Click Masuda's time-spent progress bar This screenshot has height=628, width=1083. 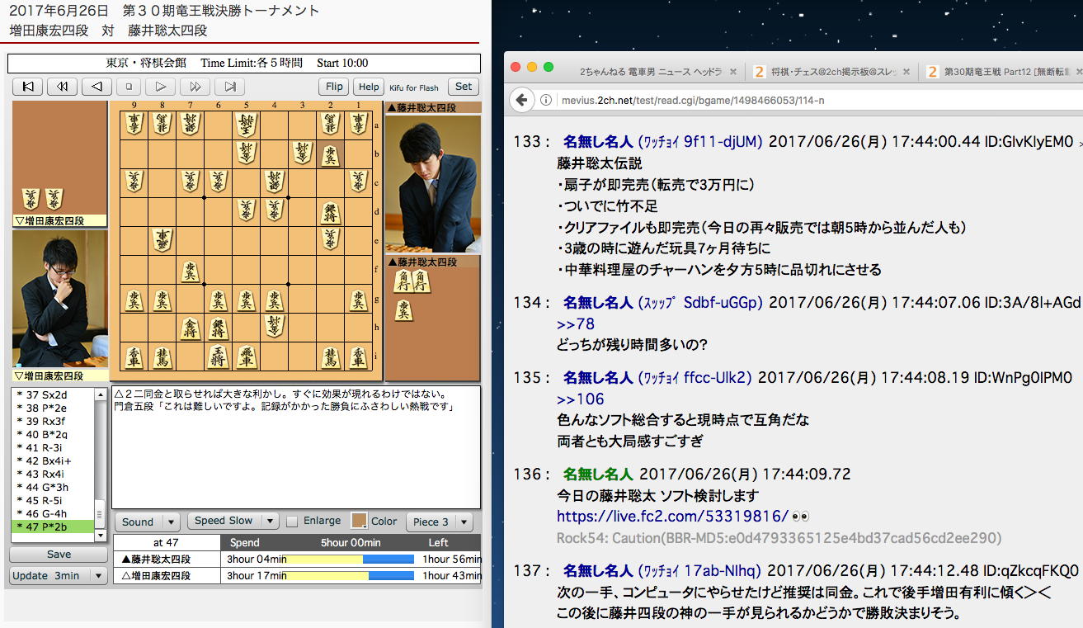point(348,576)
